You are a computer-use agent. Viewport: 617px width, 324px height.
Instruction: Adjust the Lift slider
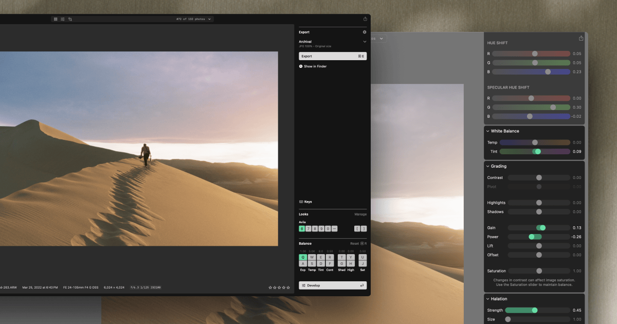[539, 246]
